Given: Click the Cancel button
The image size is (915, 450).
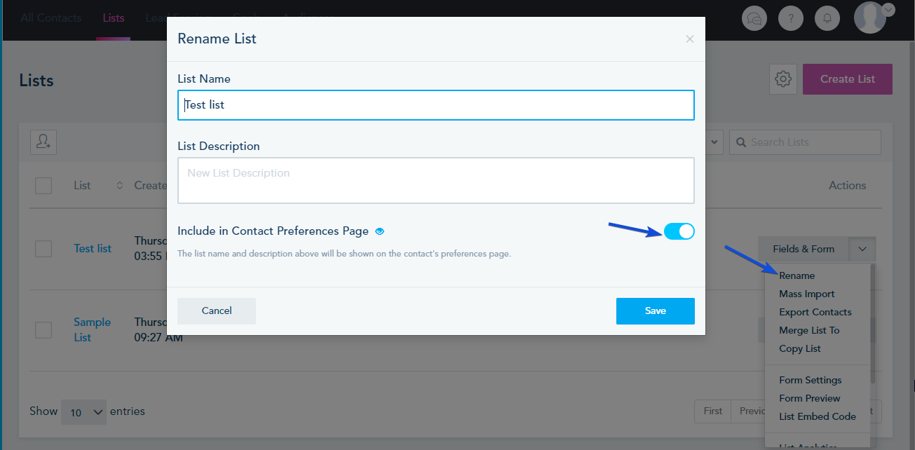Looking at the screenshot, I should coord(217,311).
